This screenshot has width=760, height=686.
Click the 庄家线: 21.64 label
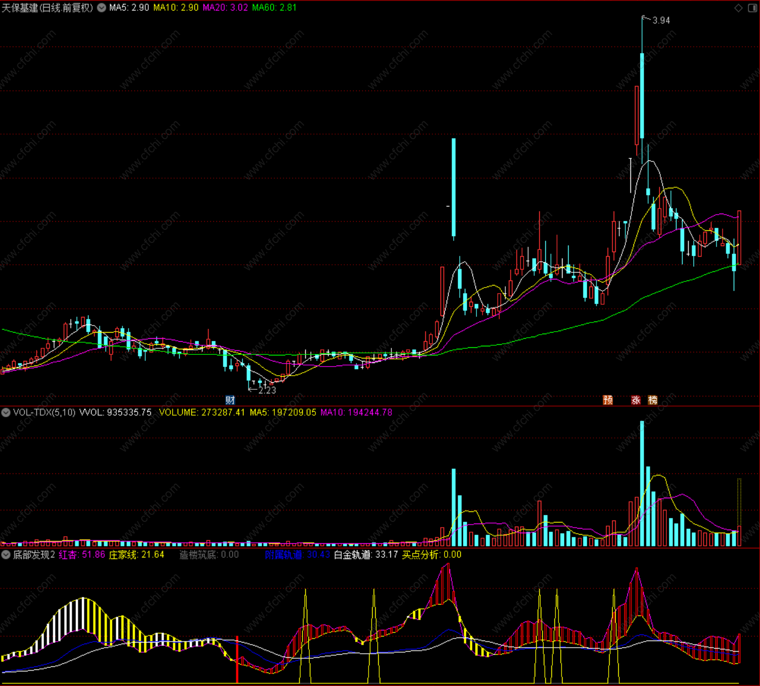pyautogui.click(x=137, y=555)
